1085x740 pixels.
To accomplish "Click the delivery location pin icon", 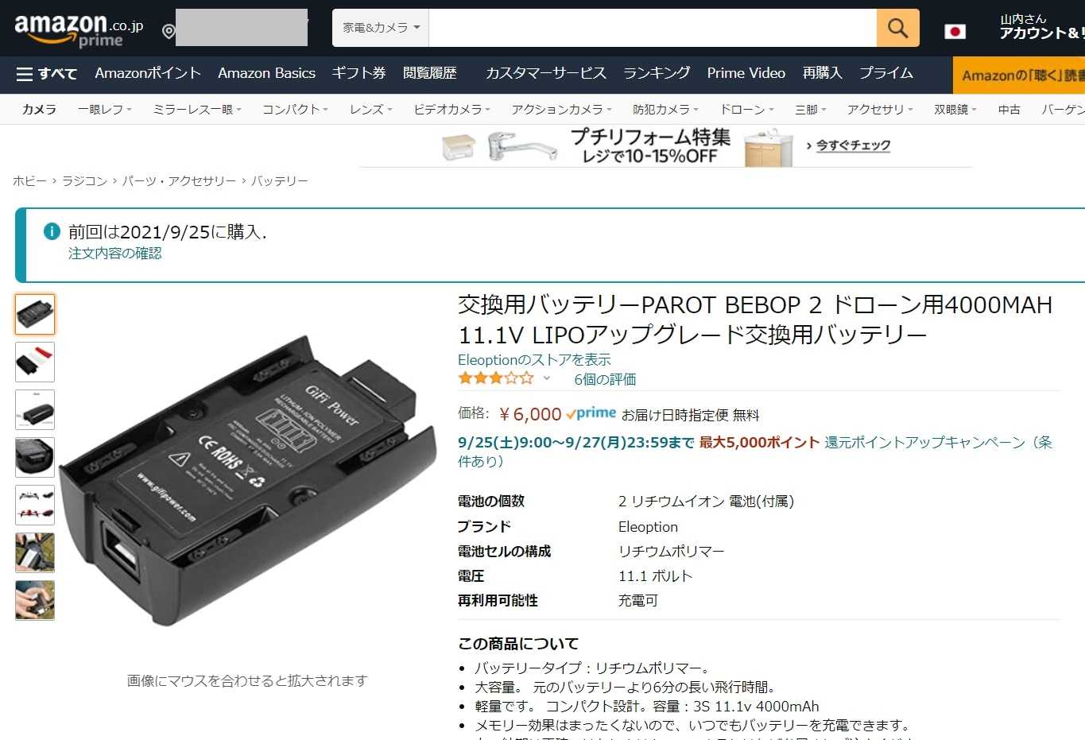I will coord(168,31).
